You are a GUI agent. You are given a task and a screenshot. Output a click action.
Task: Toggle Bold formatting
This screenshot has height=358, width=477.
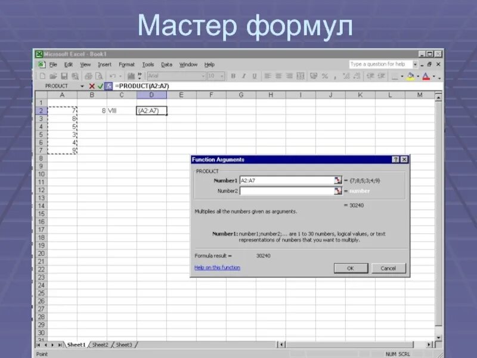(x=233, y=76)
